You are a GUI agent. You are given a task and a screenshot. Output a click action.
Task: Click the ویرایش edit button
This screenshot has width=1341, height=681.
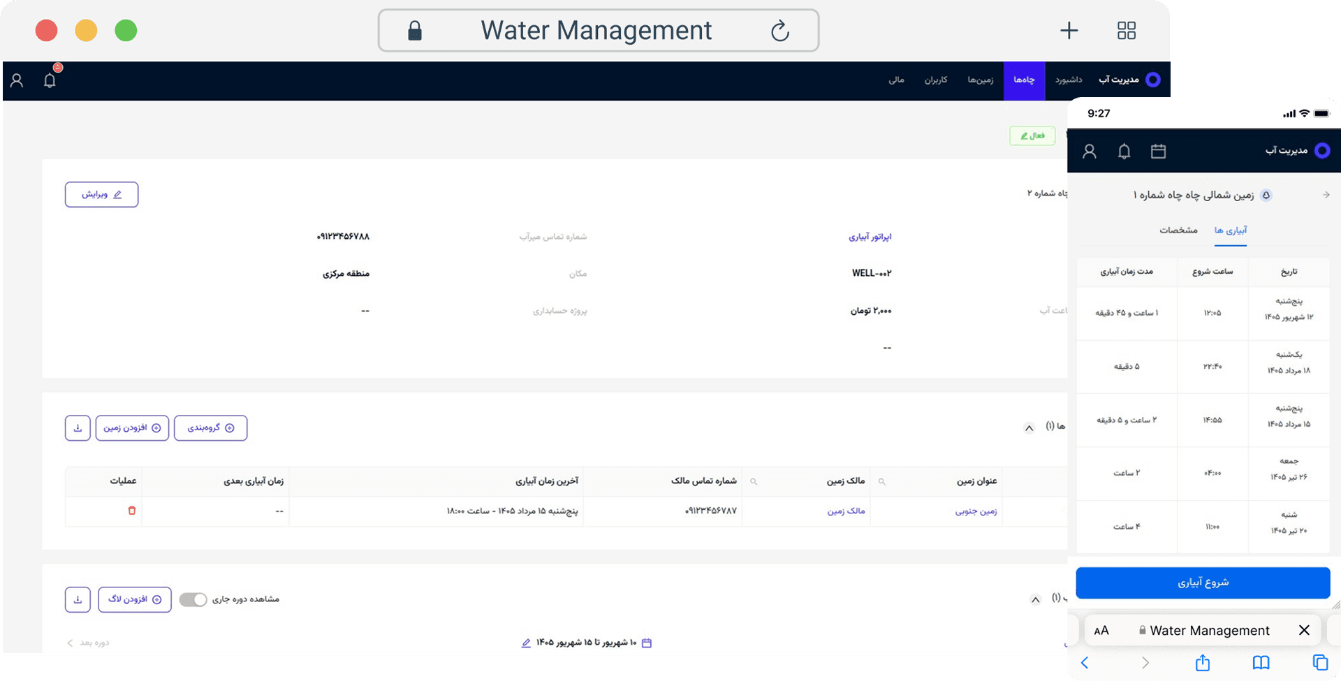(101, 194)
